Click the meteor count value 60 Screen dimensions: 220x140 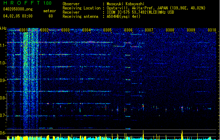51,16
